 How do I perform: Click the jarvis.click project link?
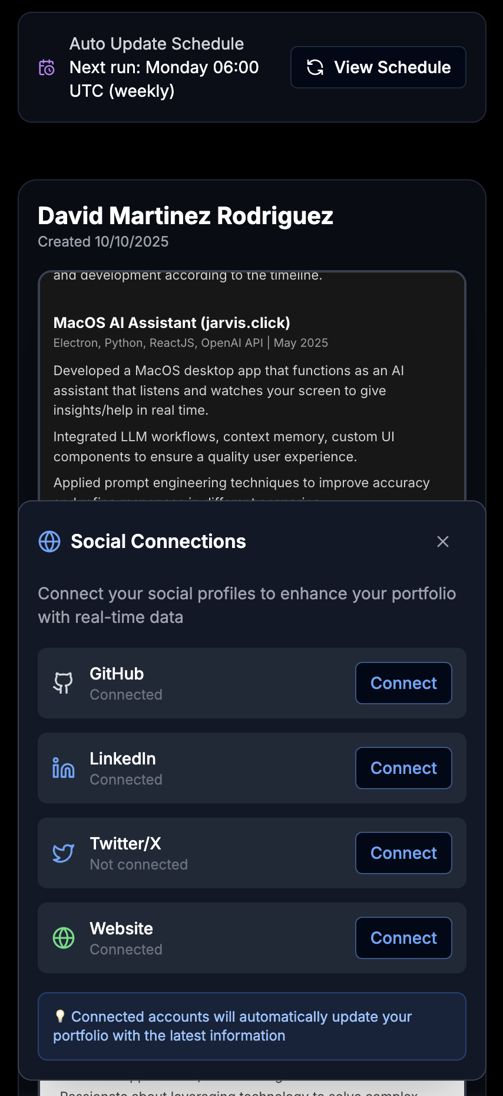[x=246, y=323]
